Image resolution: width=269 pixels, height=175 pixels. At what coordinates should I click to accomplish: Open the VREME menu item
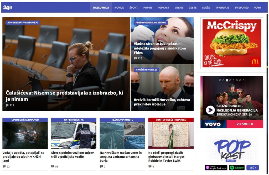click(x=179, y=8)
